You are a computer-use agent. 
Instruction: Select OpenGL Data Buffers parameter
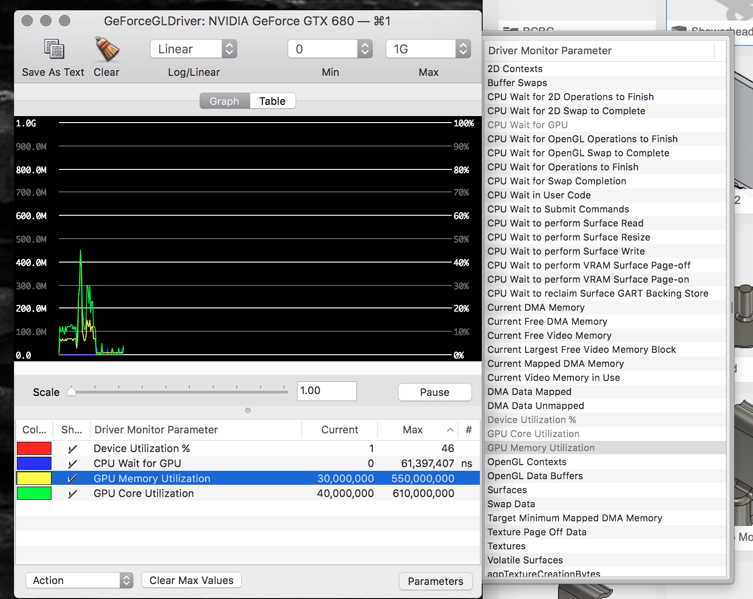pyautogui.click(x=605, y=476)
